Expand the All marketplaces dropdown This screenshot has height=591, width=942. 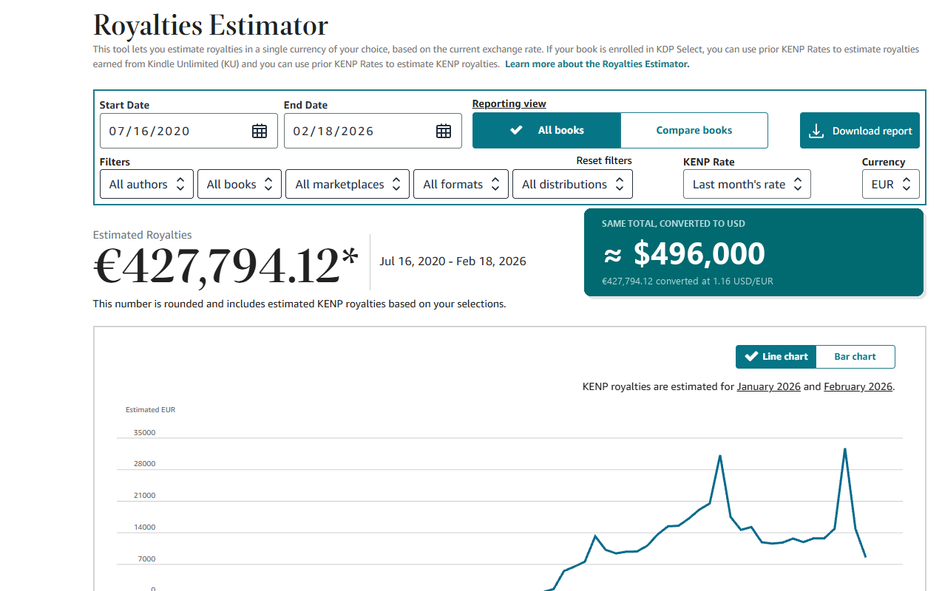(x=348, y=184)
